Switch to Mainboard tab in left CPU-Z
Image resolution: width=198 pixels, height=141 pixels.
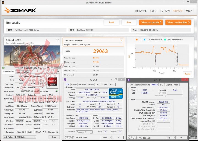pos(82,84)
